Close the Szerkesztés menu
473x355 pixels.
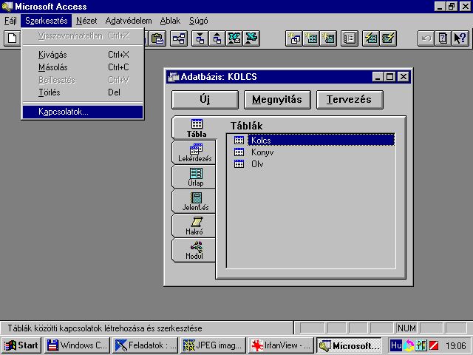point(47,21)
